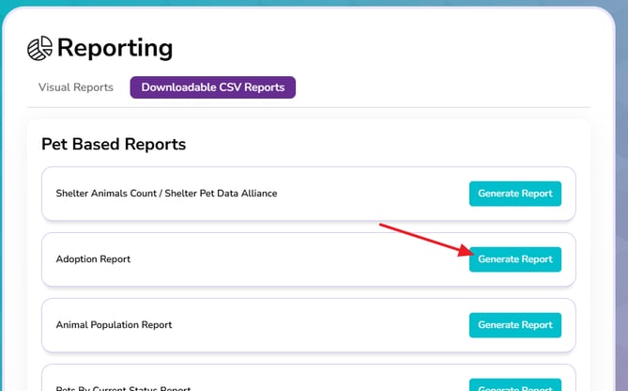The height and width of the screenshot is (391, 628).
Task: Click blank area right of CSV Reports tab
Action: [440, 87]
